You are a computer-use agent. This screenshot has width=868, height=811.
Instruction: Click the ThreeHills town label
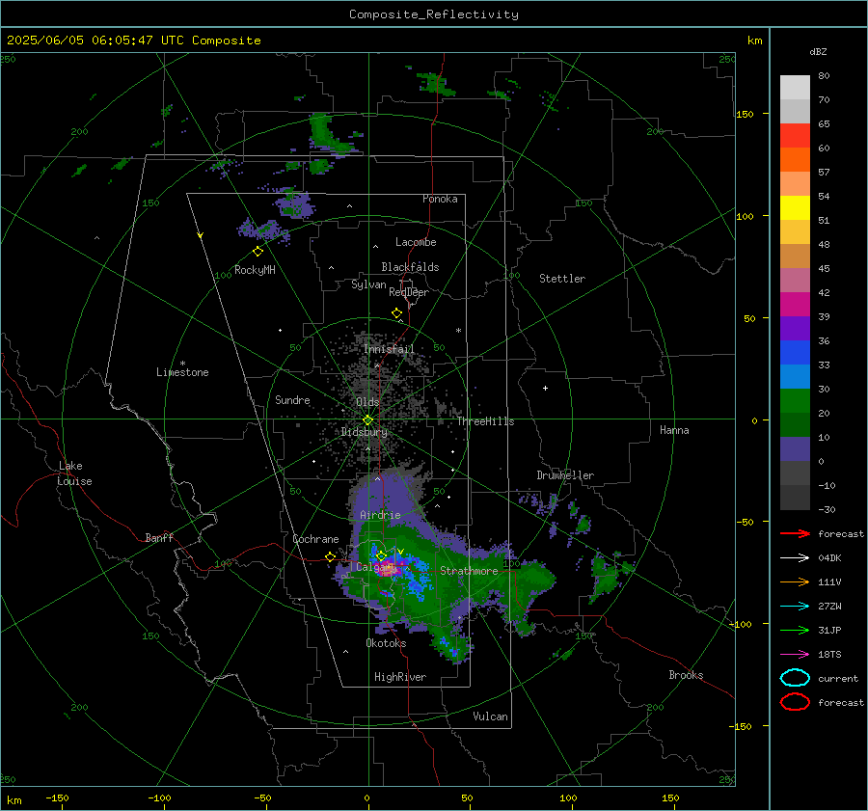pyautogui.click(x=485, y=421)
